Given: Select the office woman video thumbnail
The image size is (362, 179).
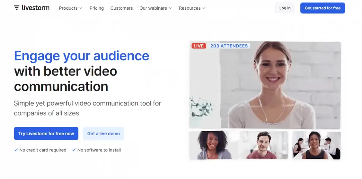Looking at the screenshot, I should pos(316,145).
